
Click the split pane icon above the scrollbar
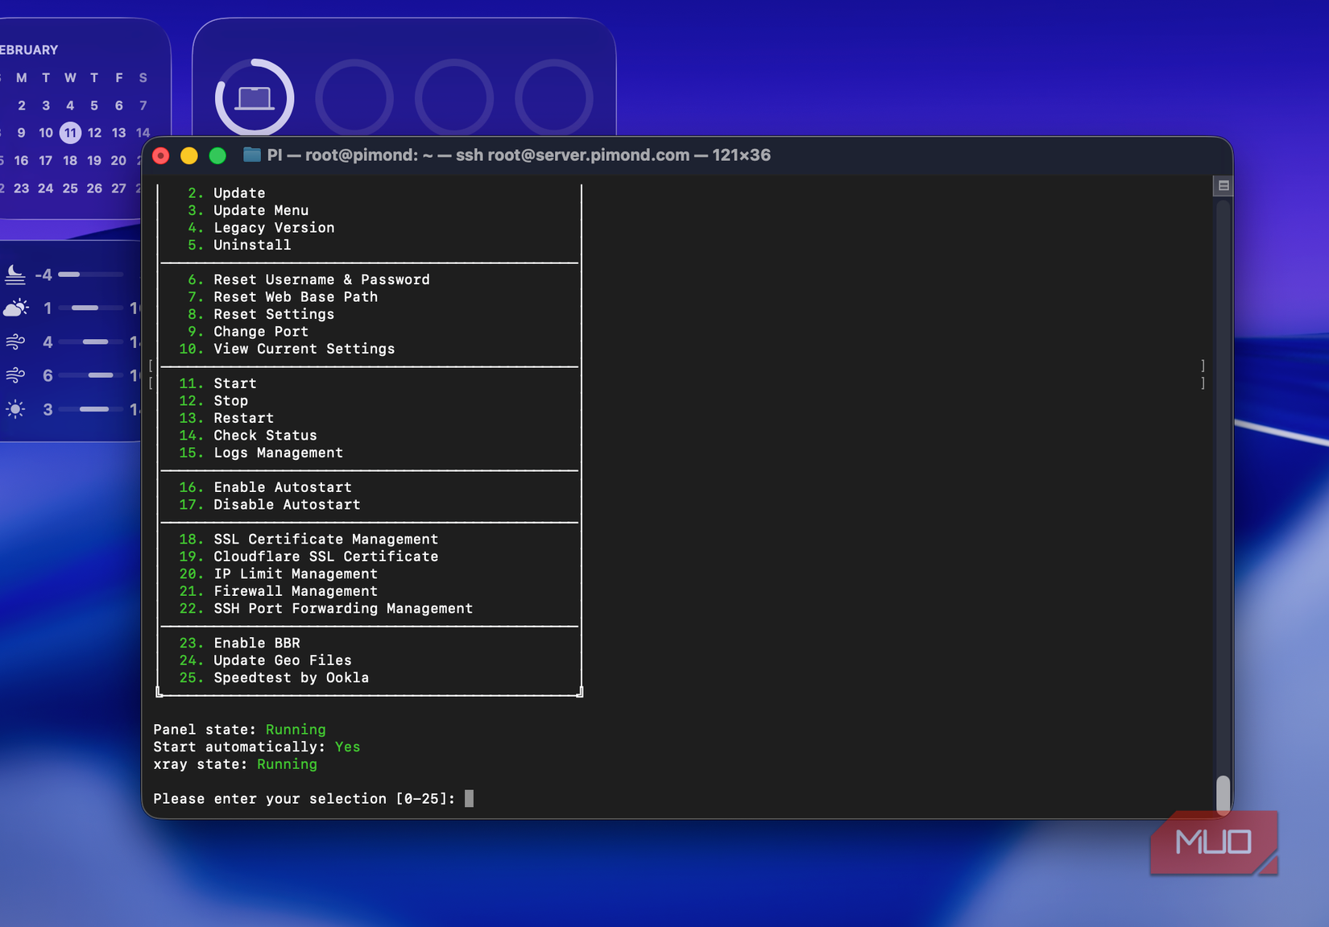[1223, 186]
